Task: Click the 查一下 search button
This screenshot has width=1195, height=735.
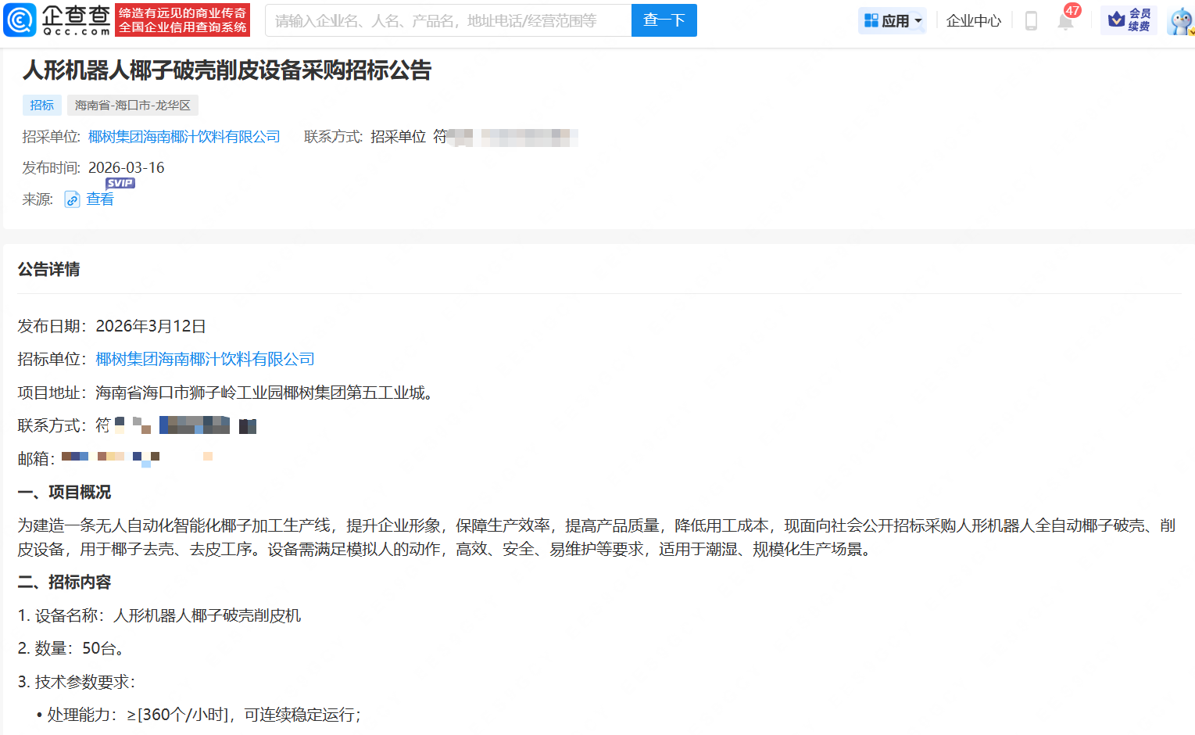Action: click(x=664, y=20)
